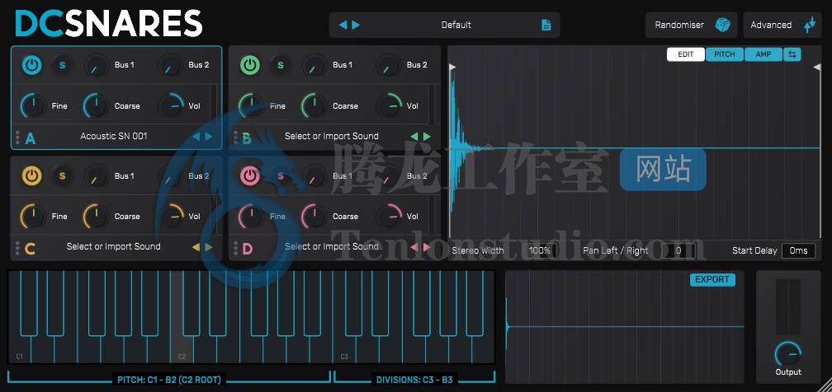Click the waveform end marker flag
Viewport: 832px width, 392px height.
(817, 67)
